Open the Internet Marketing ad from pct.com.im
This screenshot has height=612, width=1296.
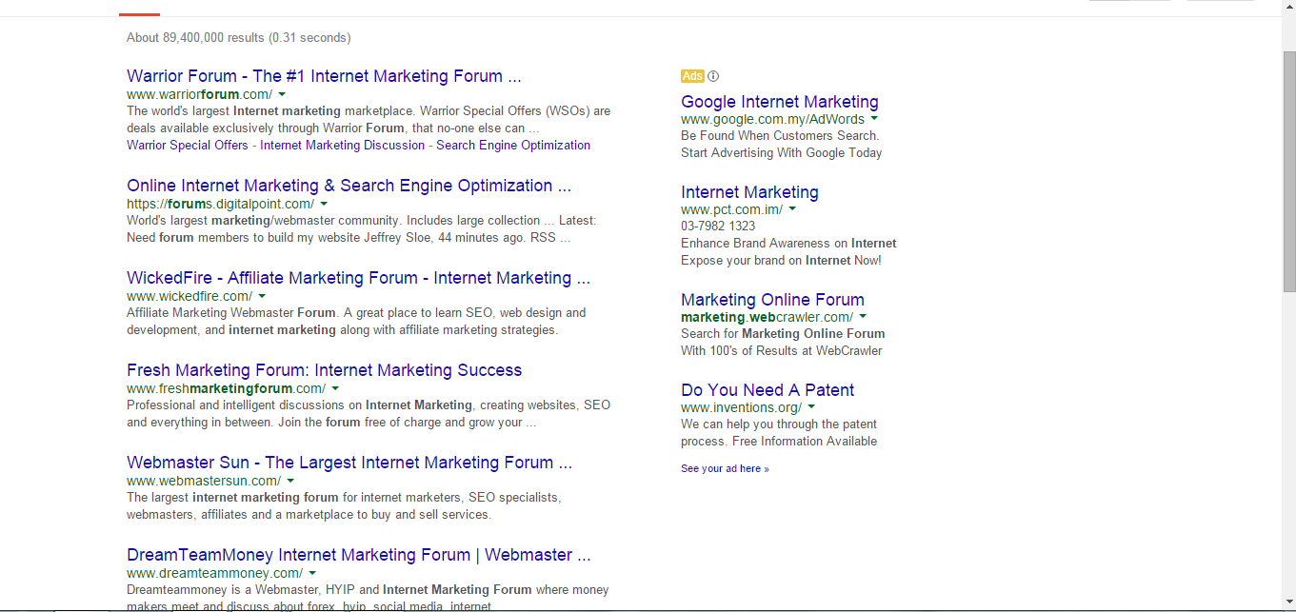coord(749,192)
